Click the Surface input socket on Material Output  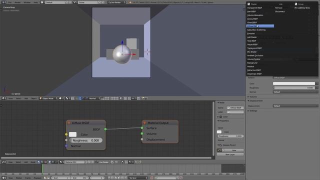(x=142, y=128)
